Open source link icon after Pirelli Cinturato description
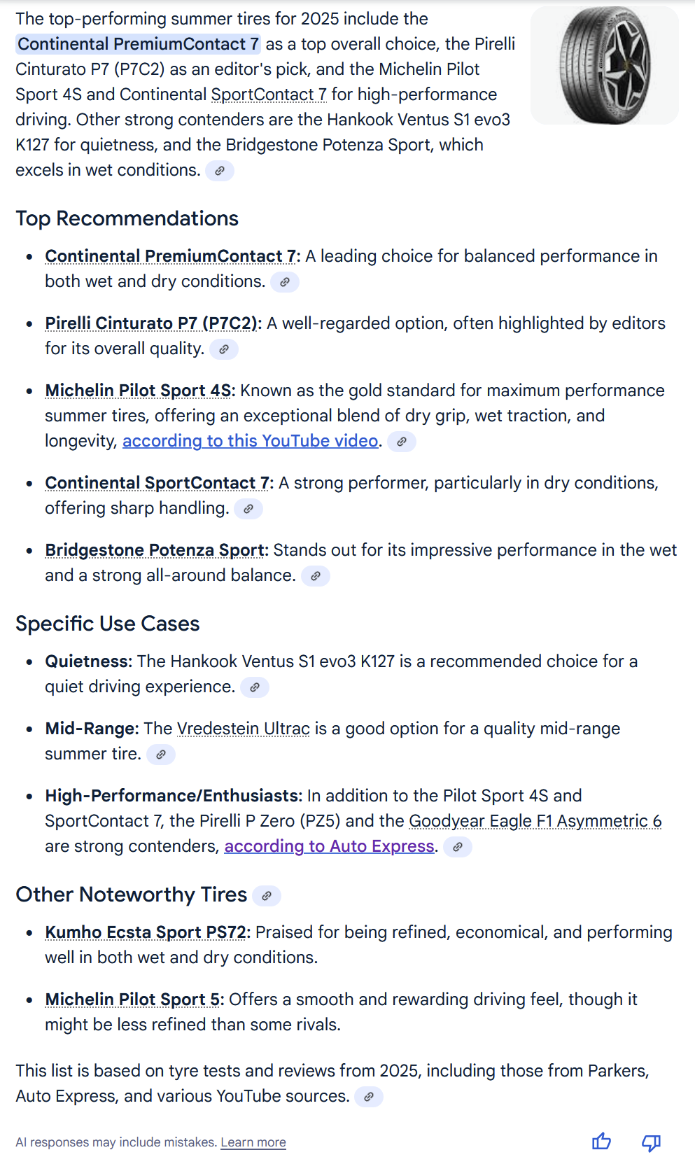Image resolution: width=695 pixels, height=1164 pixels. pyautogui.click(x=224, y=349)
